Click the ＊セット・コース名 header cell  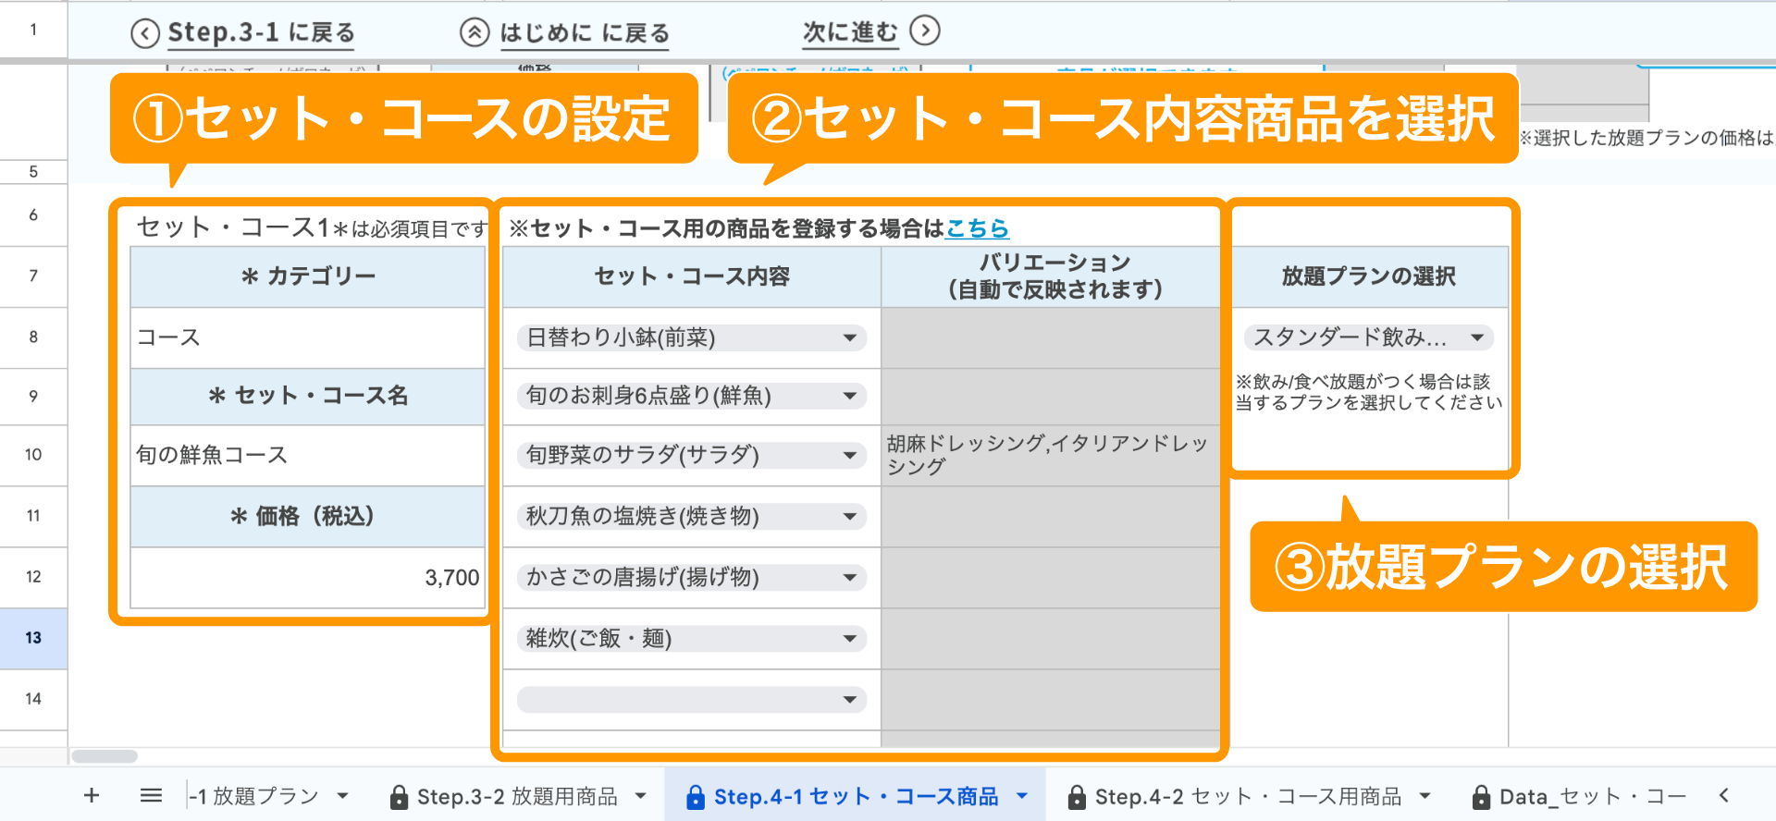pyautogui.click(x=308, y=396)
